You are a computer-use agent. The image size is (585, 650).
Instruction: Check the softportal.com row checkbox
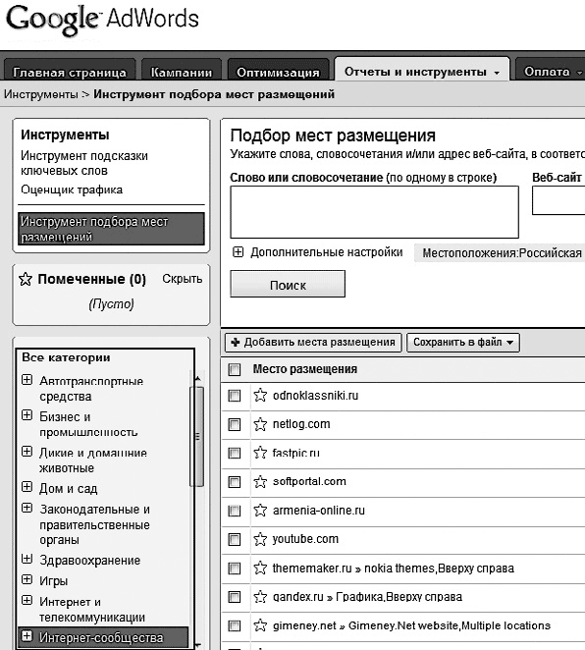click(234, 482)
